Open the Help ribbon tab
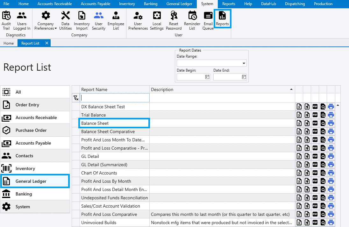This screenshot has height=227, width=349. tap(248, 4)
